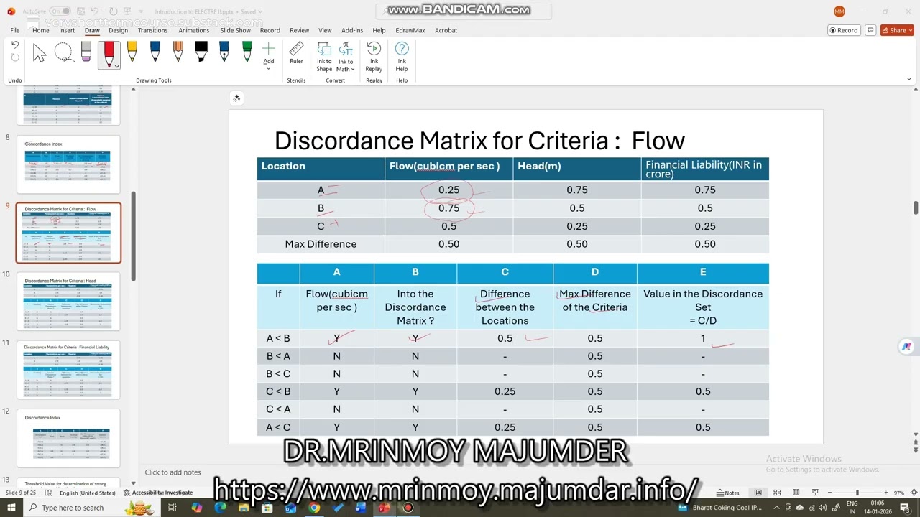Click Accessibility: Investigate in status bar
920x517 pixels.
(158, 493)
